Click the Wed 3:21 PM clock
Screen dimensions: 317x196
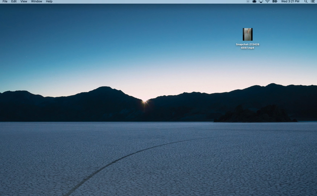point(290,1)
